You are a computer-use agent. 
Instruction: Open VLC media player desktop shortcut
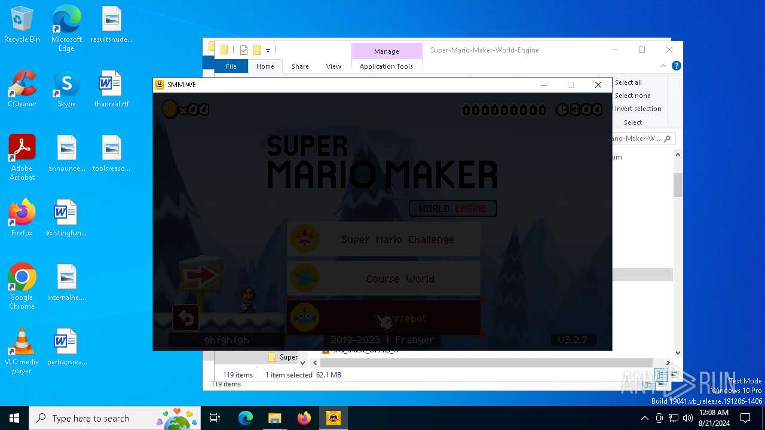tap(22, 351)
